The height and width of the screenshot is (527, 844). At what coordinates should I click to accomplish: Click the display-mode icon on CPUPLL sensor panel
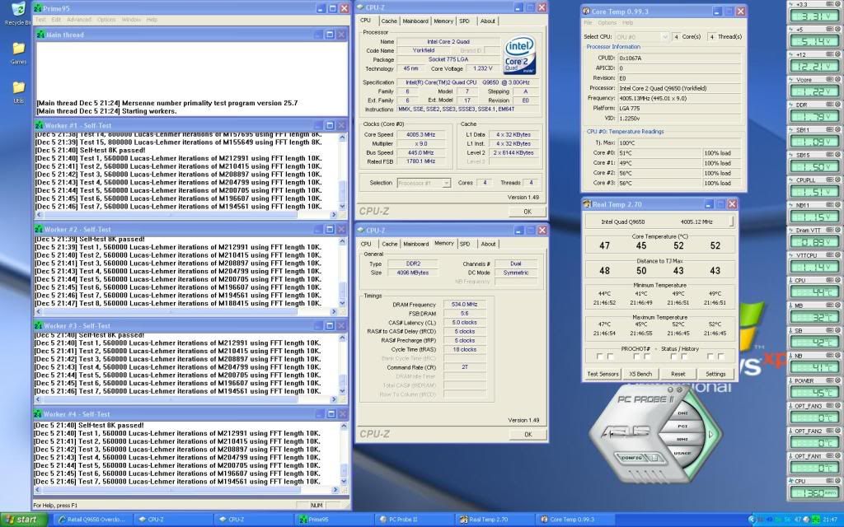pyautogui.click(x=829, y=180)
